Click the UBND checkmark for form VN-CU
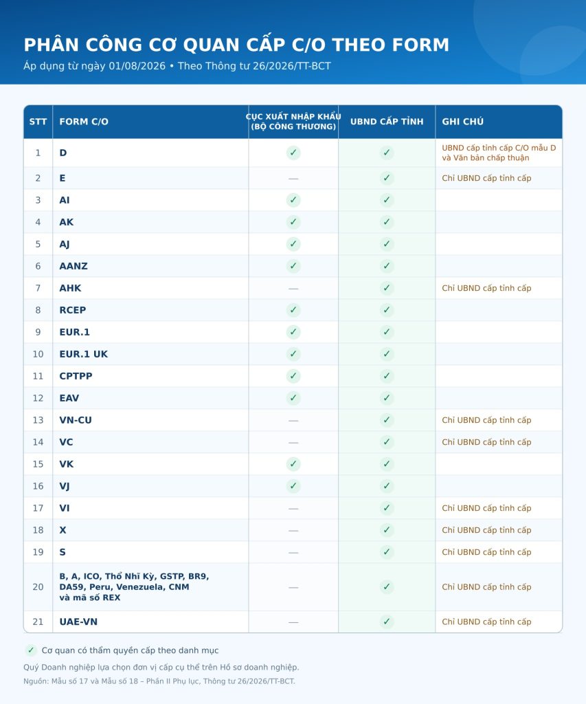 [386, 420]
